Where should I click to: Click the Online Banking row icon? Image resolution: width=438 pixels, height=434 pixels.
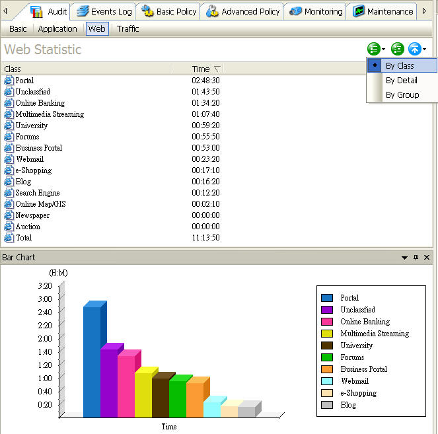click(x=9, y=103)
